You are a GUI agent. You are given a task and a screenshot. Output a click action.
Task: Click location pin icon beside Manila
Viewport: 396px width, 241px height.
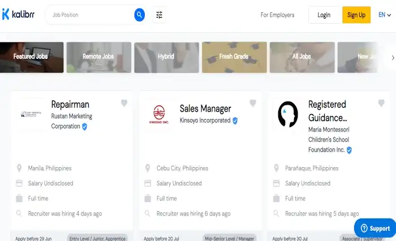click(x=19, y=168)
